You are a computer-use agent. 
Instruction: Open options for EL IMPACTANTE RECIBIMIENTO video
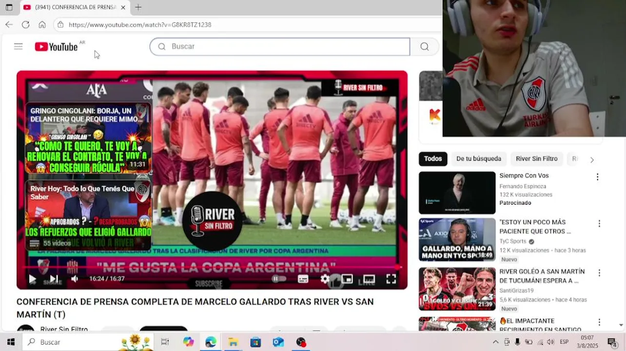pos(599,322)
